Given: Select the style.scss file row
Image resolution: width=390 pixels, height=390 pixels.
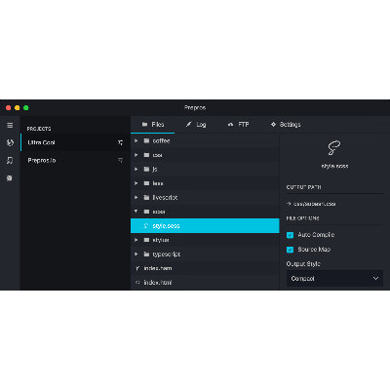Looking at the screenshot, I should 205,225.
